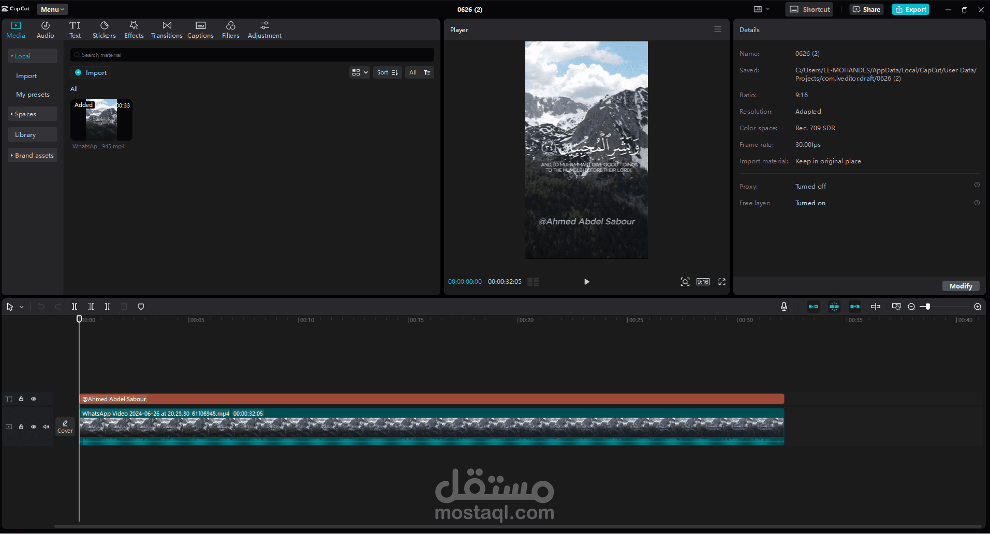Select the WhatsApp video thumbnail in media
The image size is (990, 534).
(x=101, y=120)
